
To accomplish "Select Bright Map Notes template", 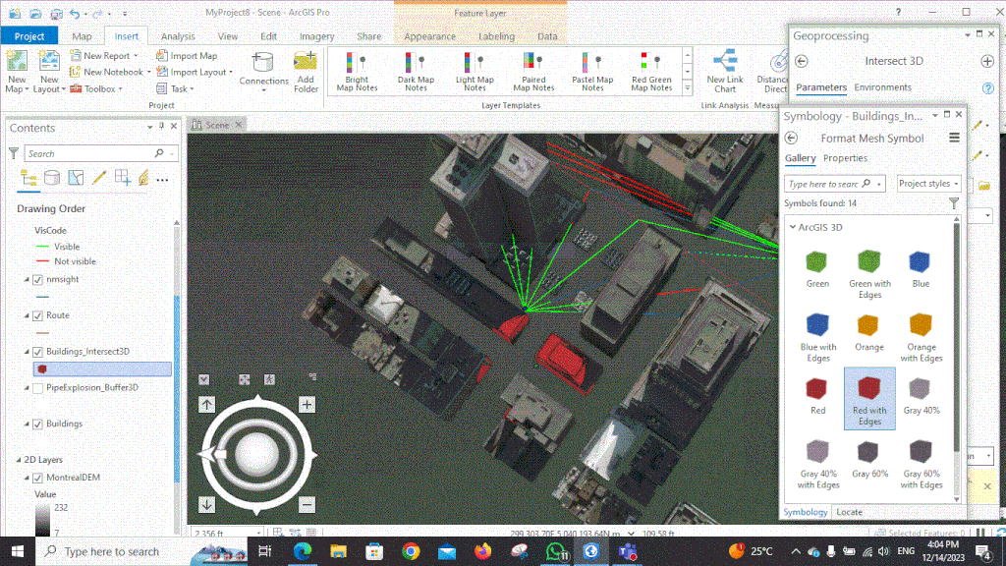I will pyautogui.click(x=357, y=71).
